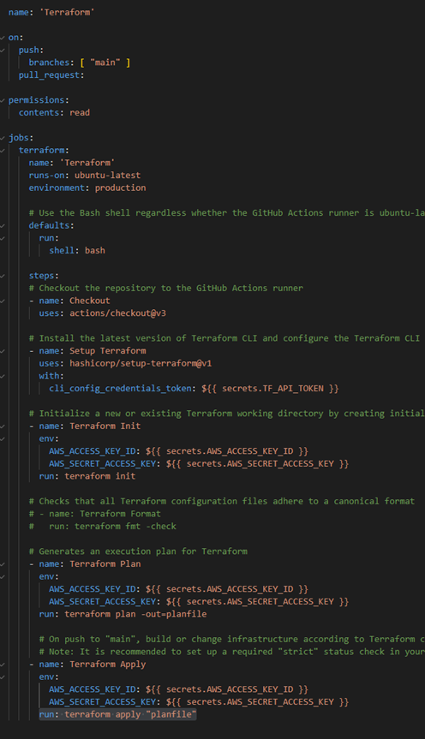Screen dimensions: 425x739
Task: Collapse the 'push:' section fold chevron
Action: click(x=3, y=50)
